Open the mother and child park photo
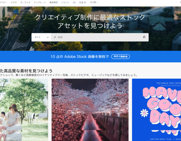The height and width of the screenshot is (141, 181). pyautogui.click(x=24, y=110)
